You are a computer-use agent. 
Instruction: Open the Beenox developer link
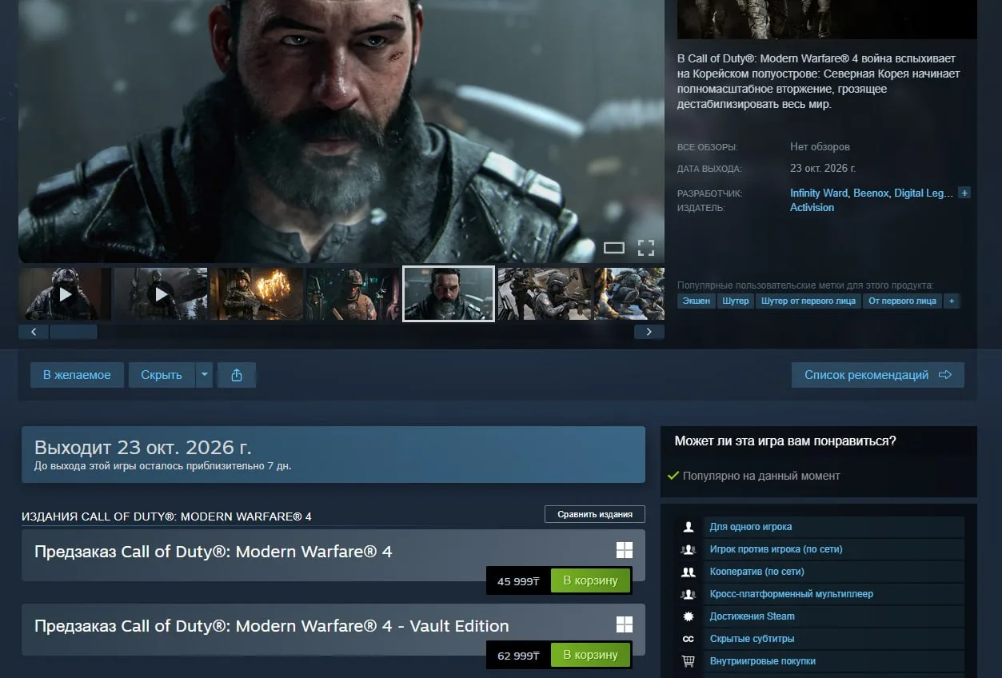tap(871, 193)
